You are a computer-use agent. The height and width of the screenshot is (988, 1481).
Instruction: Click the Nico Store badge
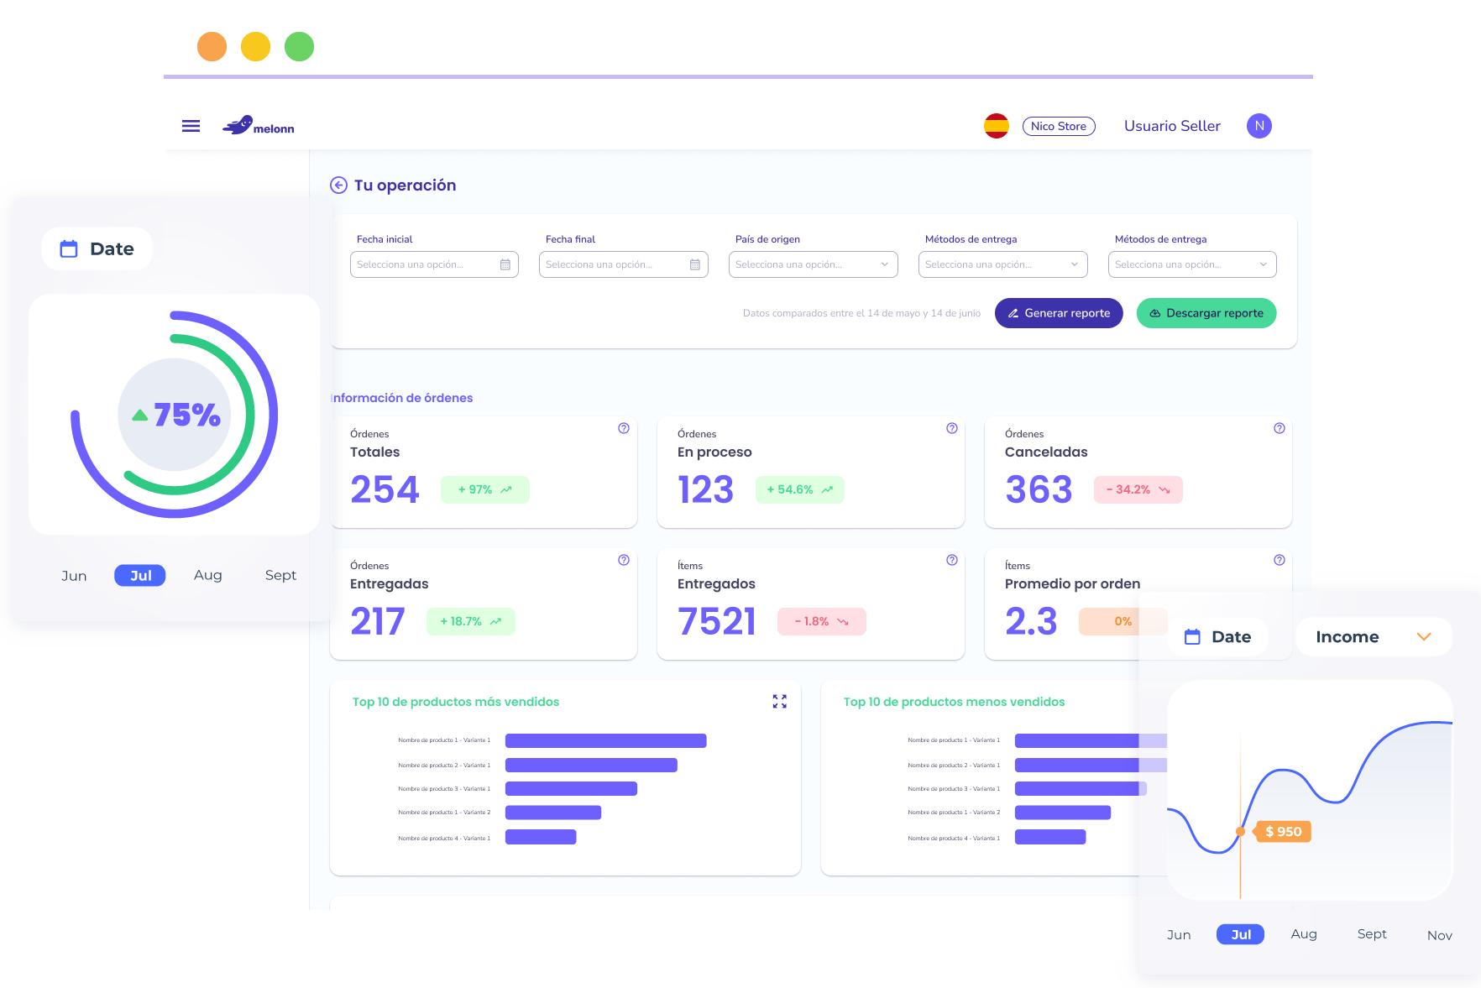pyautogui.click(x=1058, y=126)
